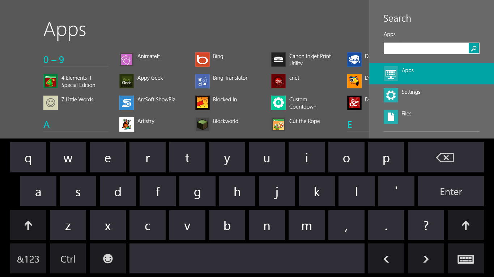Launch AnimateIt from its purple icon
The width and height of the screenshot is (494, 277).
[127, 60]
